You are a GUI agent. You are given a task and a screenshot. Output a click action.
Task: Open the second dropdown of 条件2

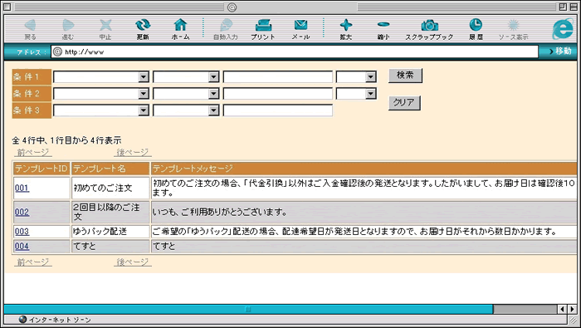tap(186, 93)
